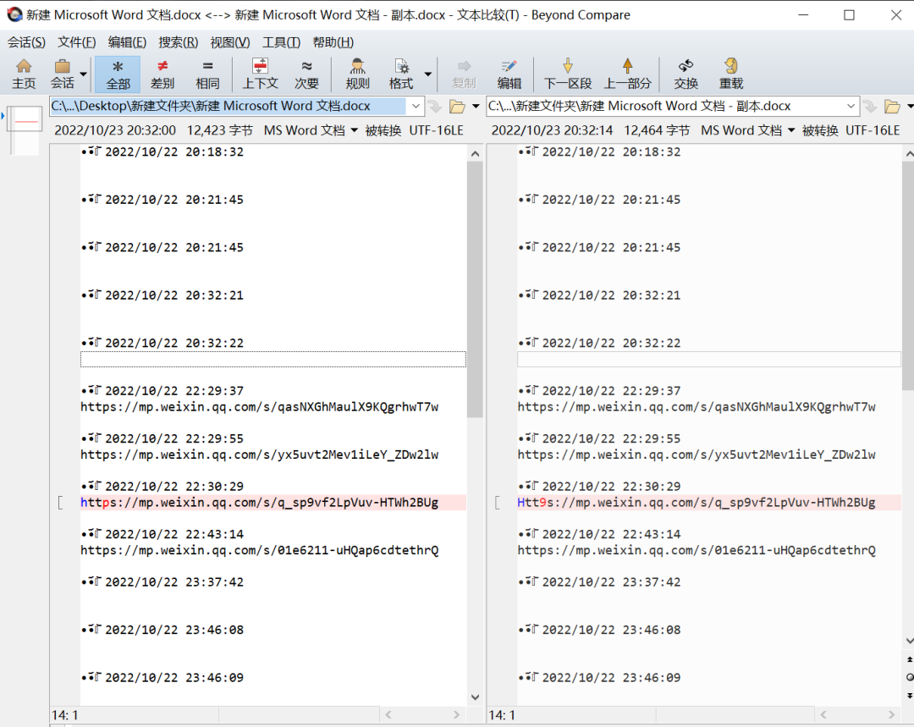914x727 pixels.
Task: Toggle the 全部 show-all filter
Action: point(118,74)
